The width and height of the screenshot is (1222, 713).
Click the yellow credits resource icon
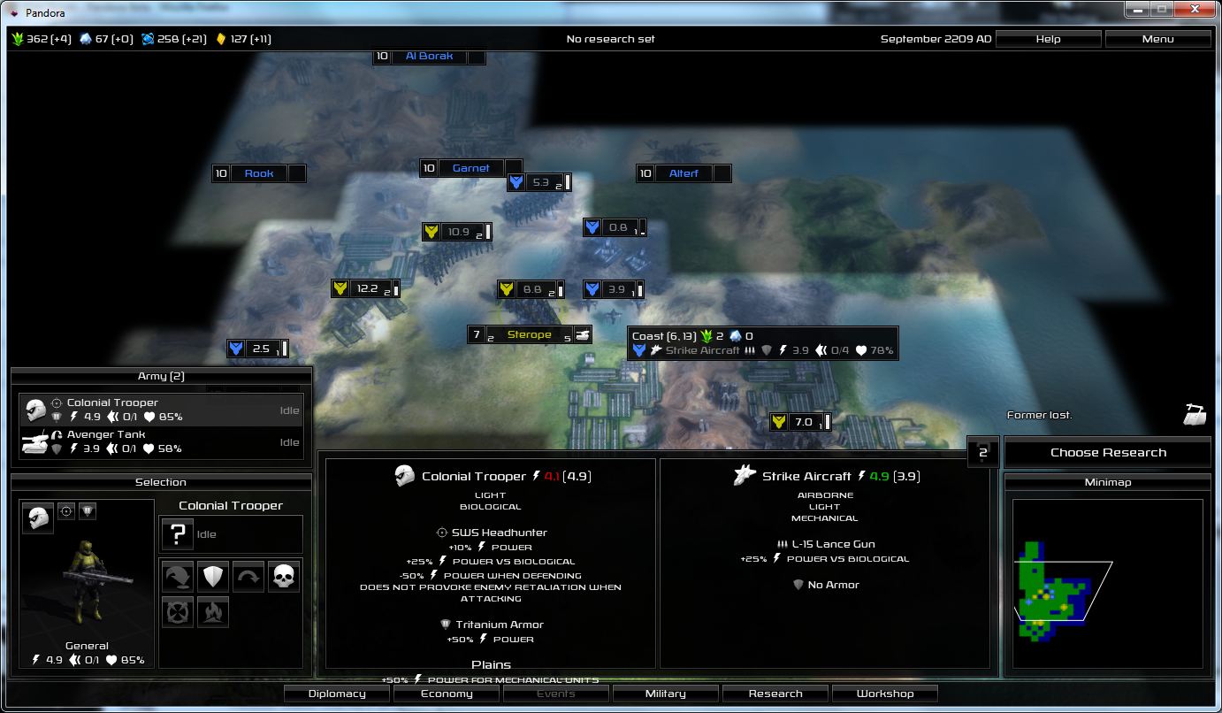(221, 39)
